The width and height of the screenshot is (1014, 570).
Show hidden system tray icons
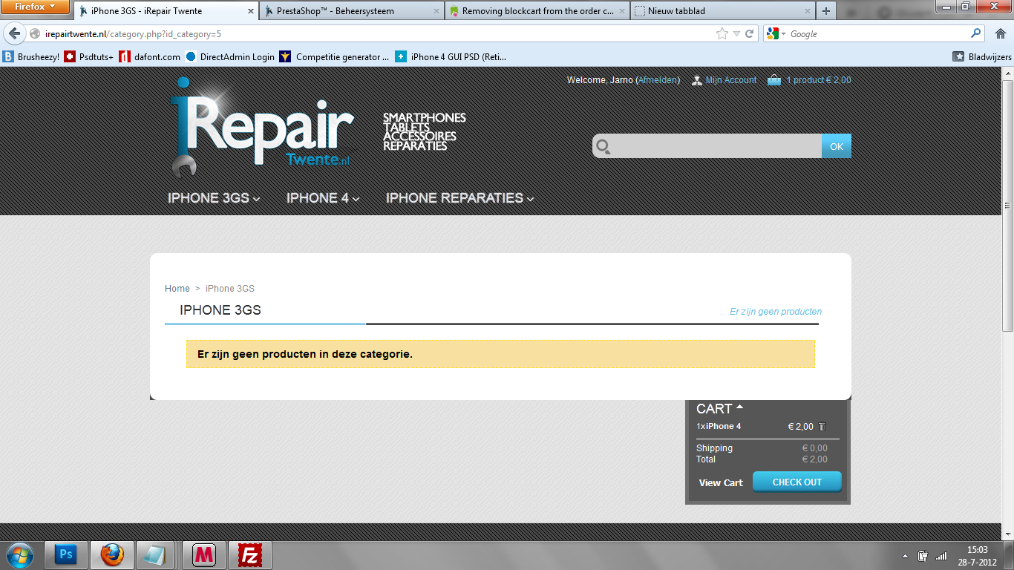click(905, 555)
